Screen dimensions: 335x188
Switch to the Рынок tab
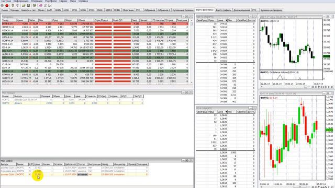coord(5,10)
